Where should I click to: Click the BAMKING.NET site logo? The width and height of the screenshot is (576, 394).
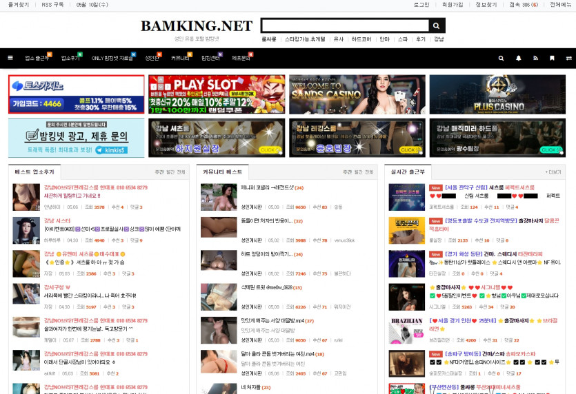[197, 26]
